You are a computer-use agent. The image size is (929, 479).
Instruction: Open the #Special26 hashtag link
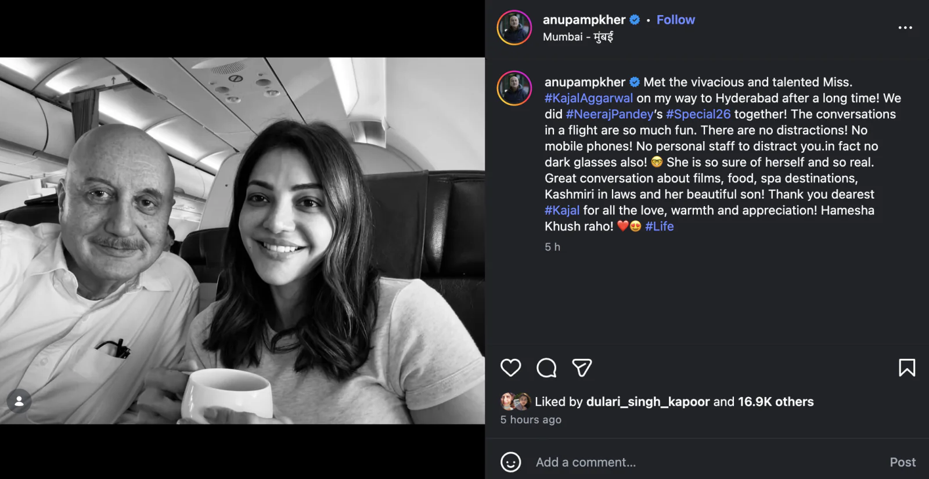point(698,114)
